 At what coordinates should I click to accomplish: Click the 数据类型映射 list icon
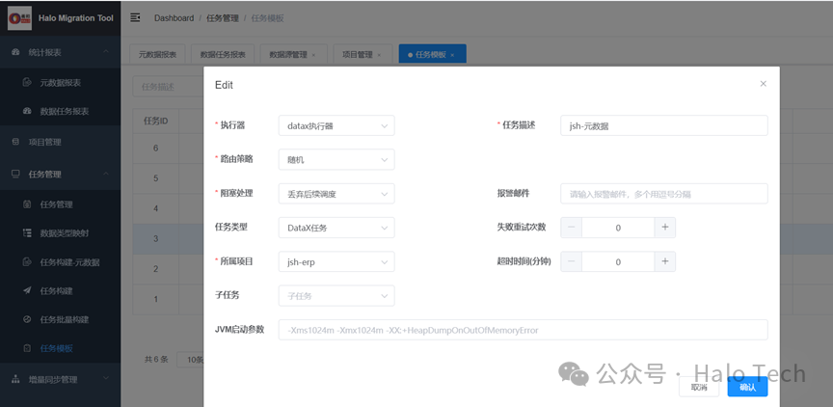(28, 232)
